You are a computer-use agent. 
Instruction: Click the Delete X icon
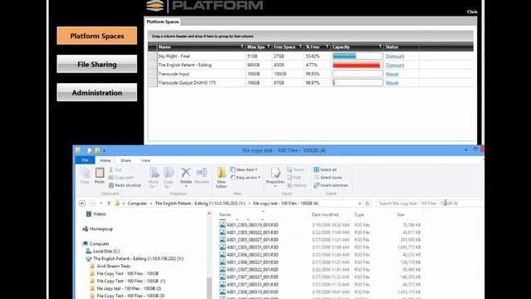186,173
